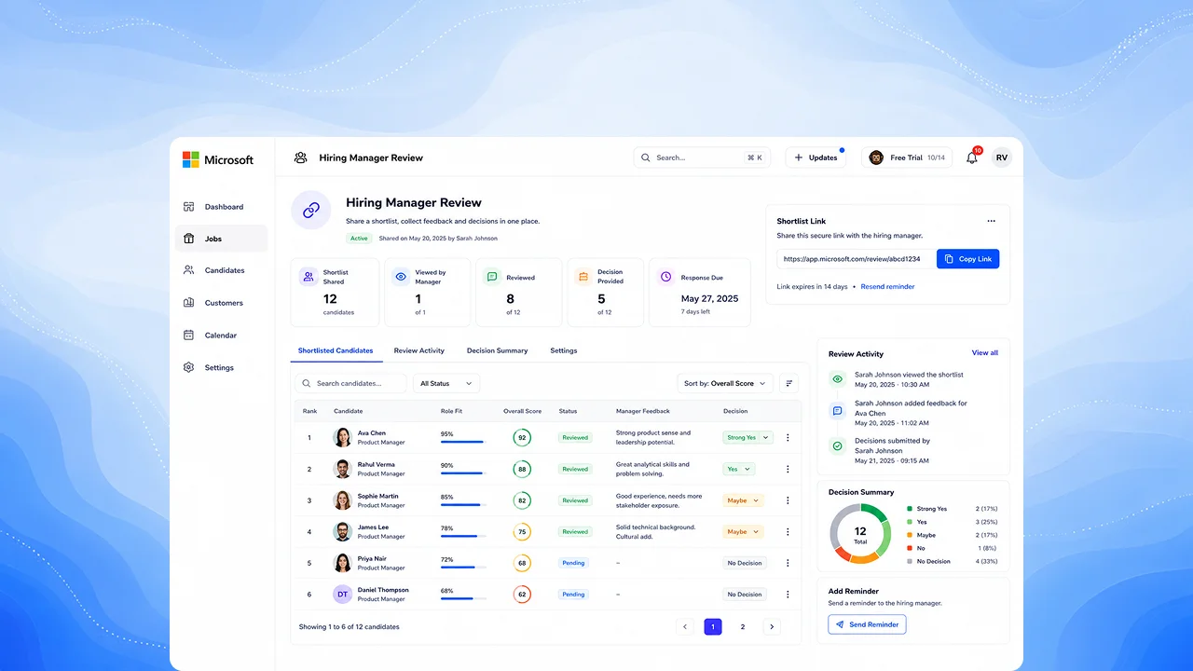
Task: Click the Copy Link button
Action: pos(968,259)
